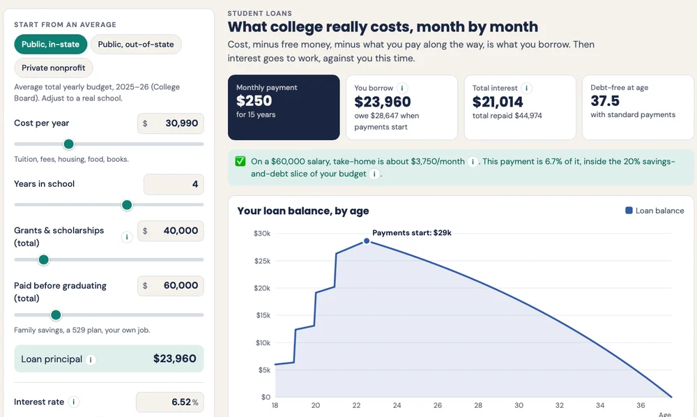Click the '$30k' y-axis label
The height and width of the screenshot is (417, 697).
(262, 234)
